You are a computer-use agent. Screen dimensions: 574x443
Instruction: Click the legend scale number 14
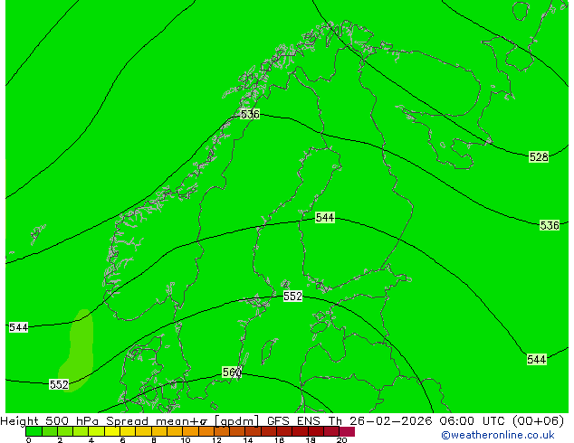point(248,440)
